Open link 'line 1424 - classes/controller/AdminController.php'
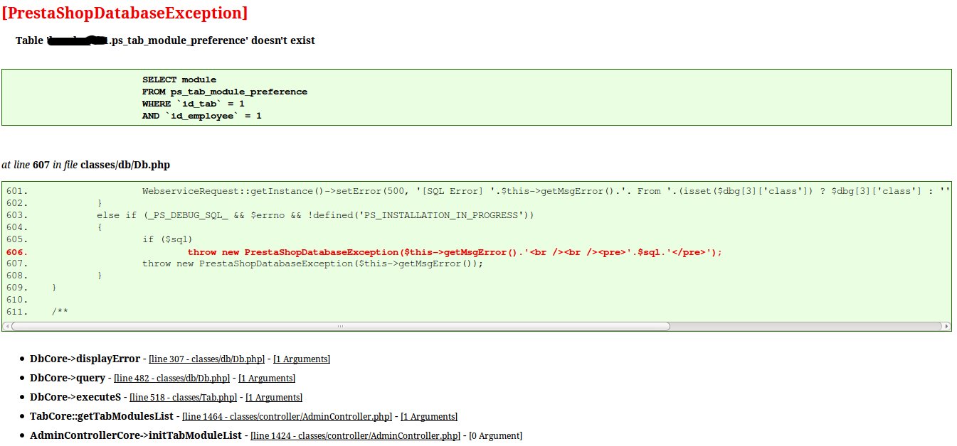Viewport: 957px width, 446px height. [x=356, y=436]
